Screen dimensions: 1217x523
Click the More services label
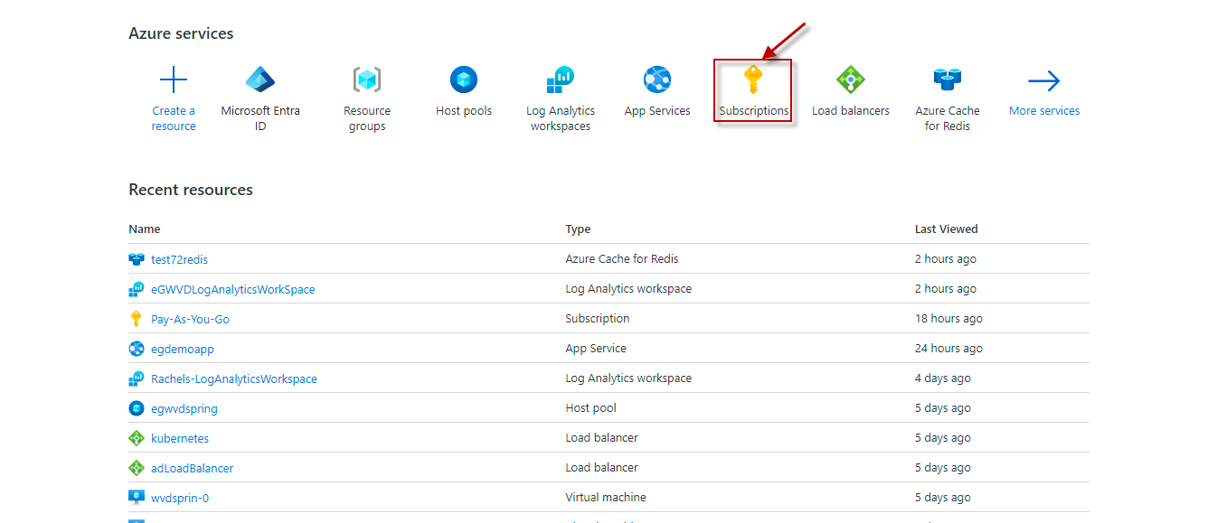[x=1044, y=111]
